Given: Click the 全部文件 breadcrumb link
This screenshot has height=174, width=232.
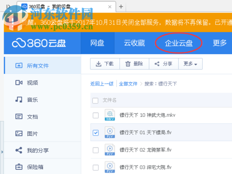Looking at the screenshot, I should coord(128,84).
